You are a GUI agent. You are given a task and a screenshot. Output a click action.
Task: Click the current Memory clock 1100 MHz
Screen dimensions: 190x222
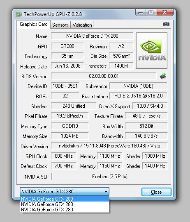(x=109, y=156)
